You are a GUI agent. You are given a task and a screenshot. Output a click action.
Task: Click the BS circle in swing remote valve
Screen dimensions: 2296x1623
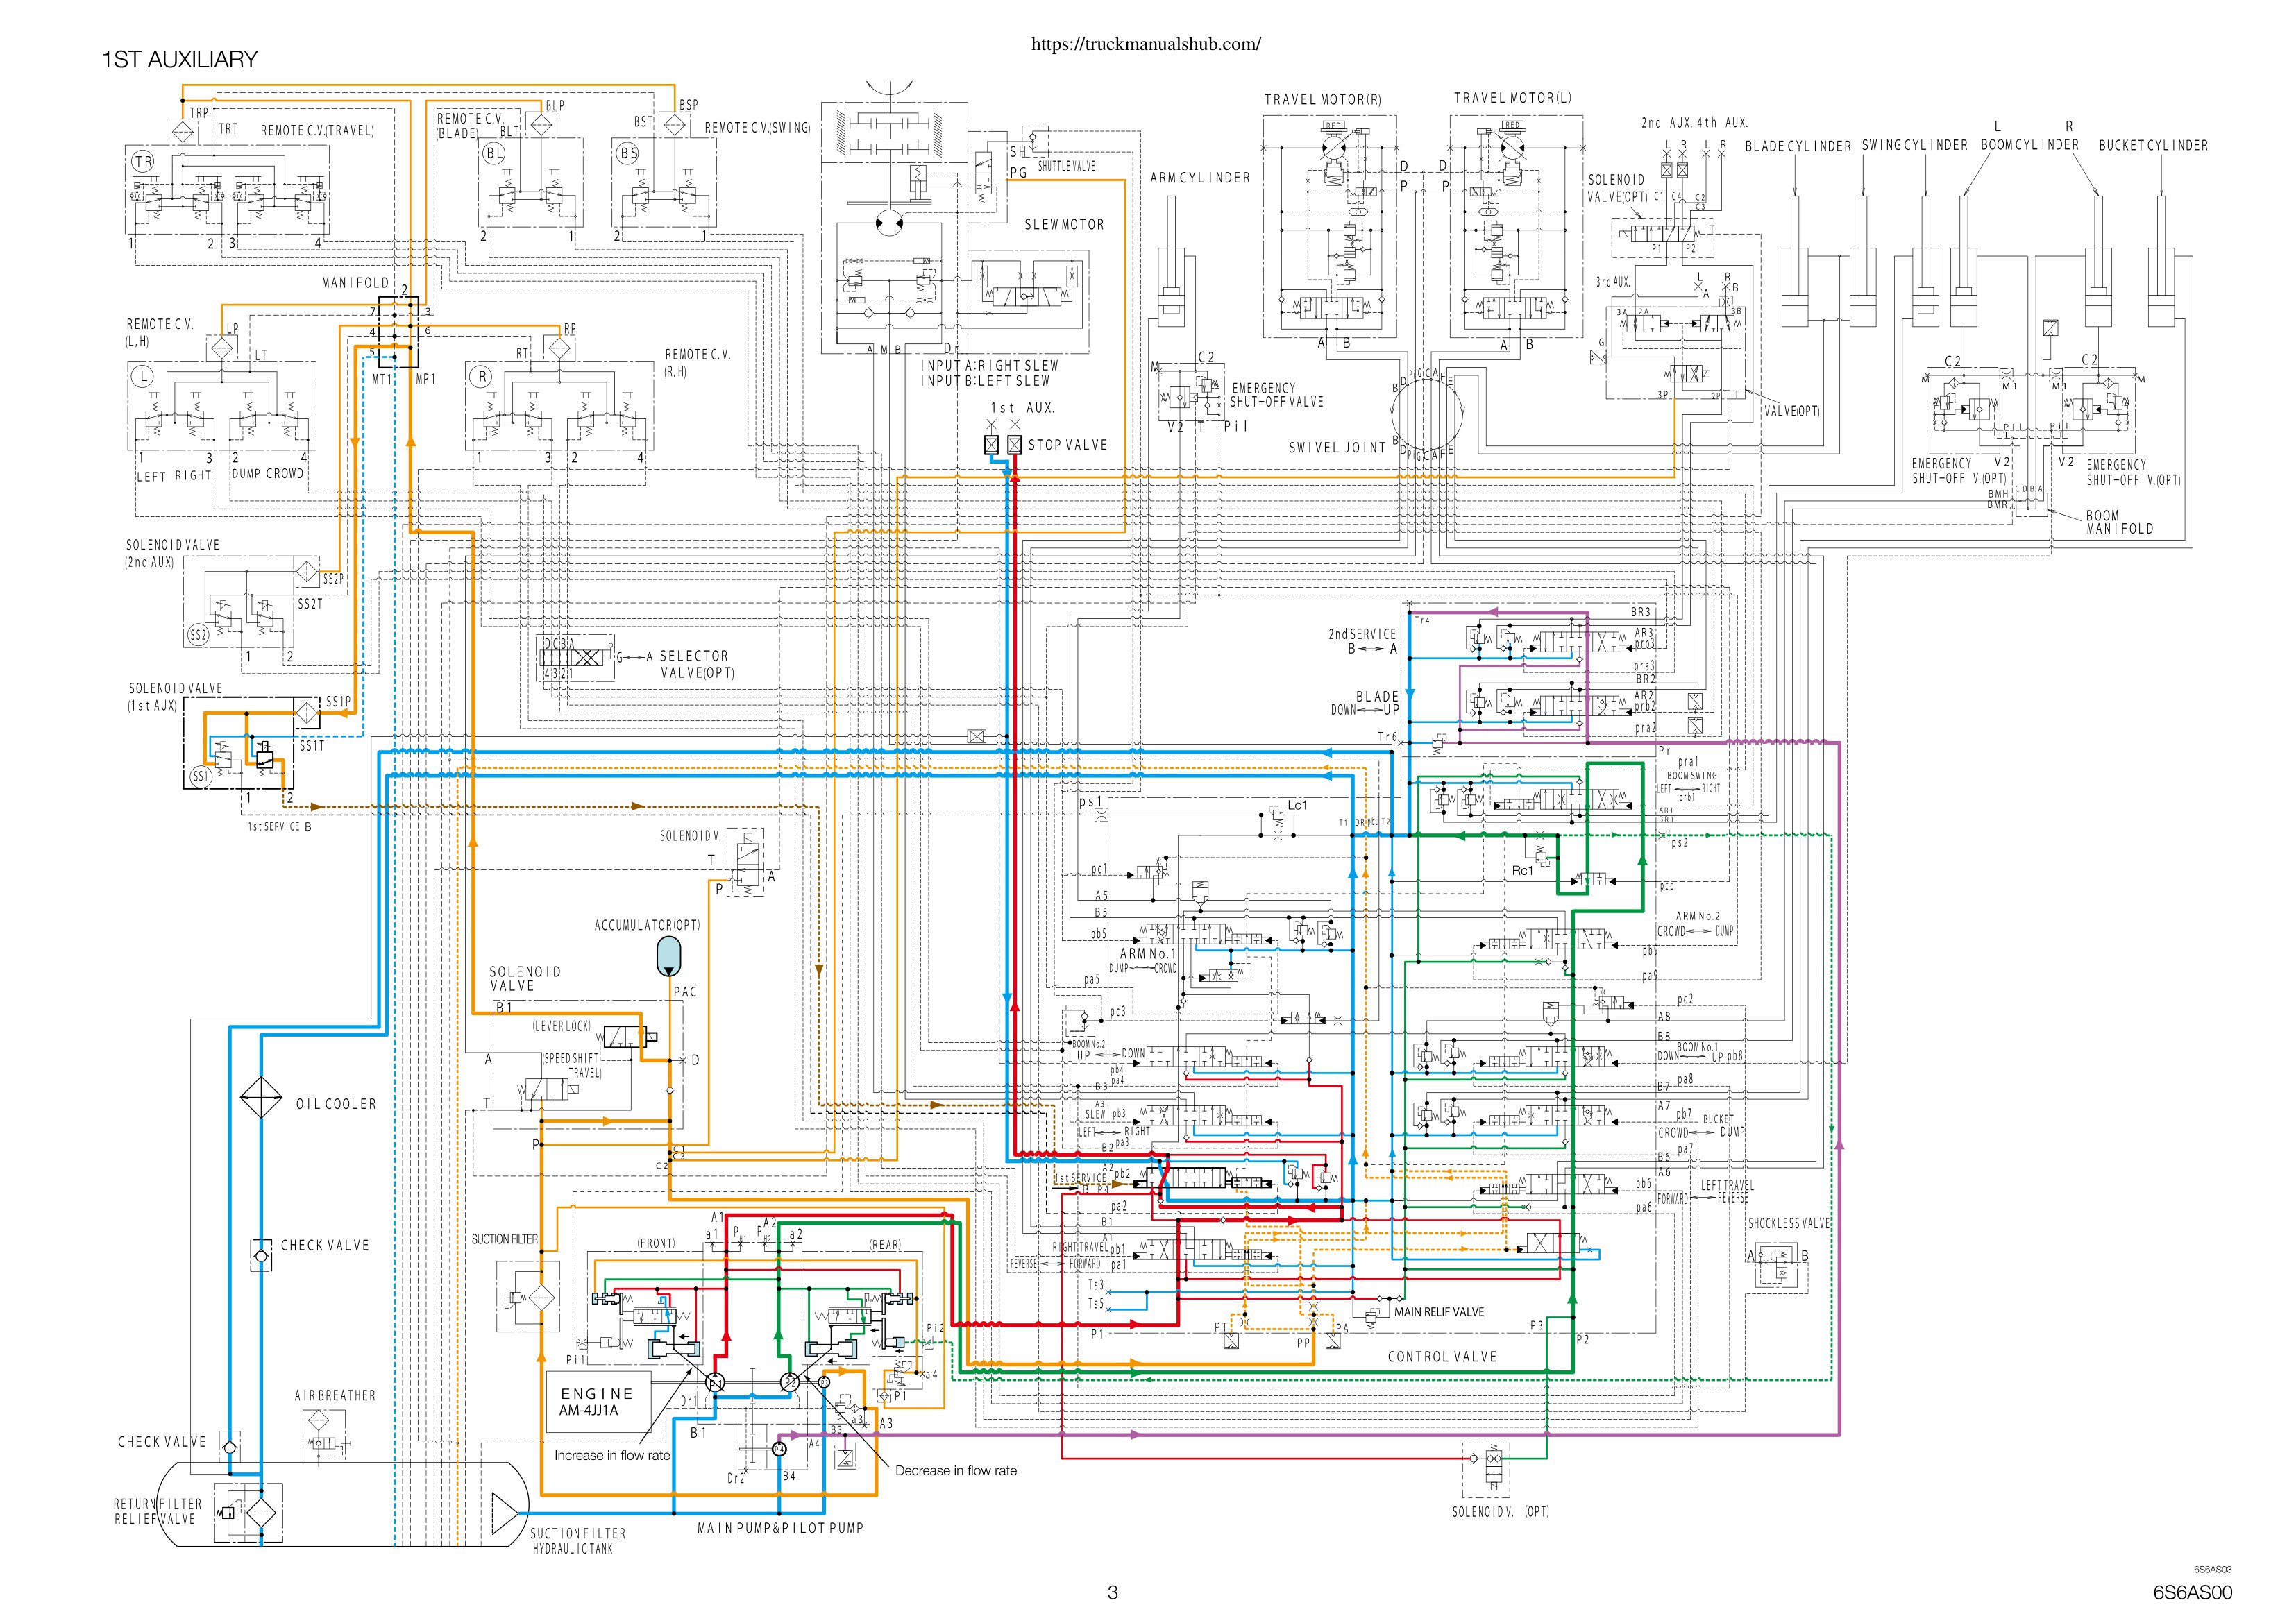[x=627, y=153]
